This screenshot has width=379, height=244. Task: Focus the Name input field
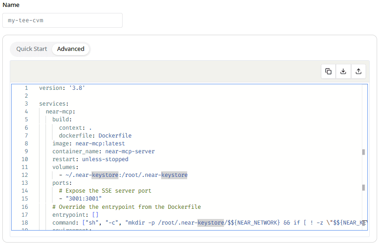point(62,20)
